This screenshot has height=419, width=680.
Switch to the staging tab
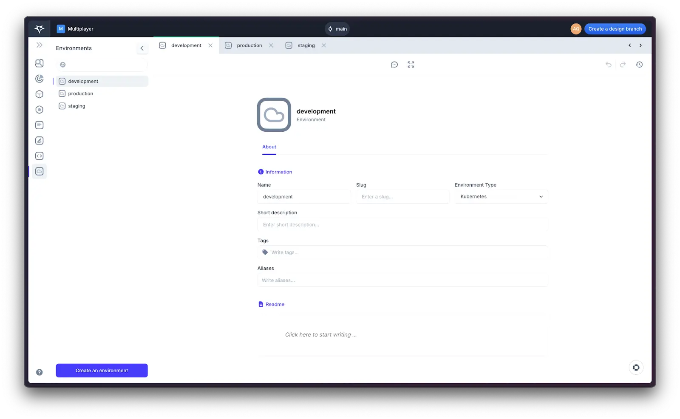click(x=306, y=45)
